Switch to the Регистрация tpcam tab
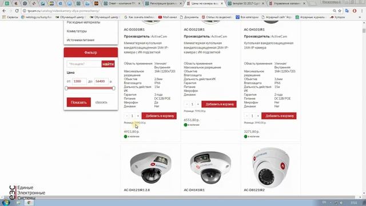This screenshot has height=206, width=366. coord(164,3)
